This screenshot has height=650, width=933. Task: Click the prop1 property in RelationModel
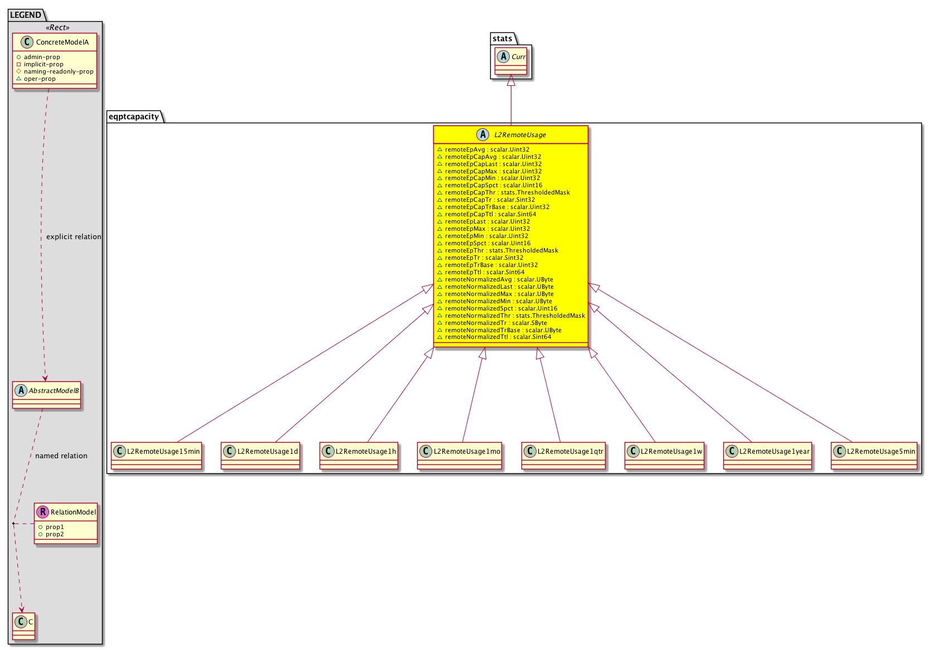click(x=55, y=527)
